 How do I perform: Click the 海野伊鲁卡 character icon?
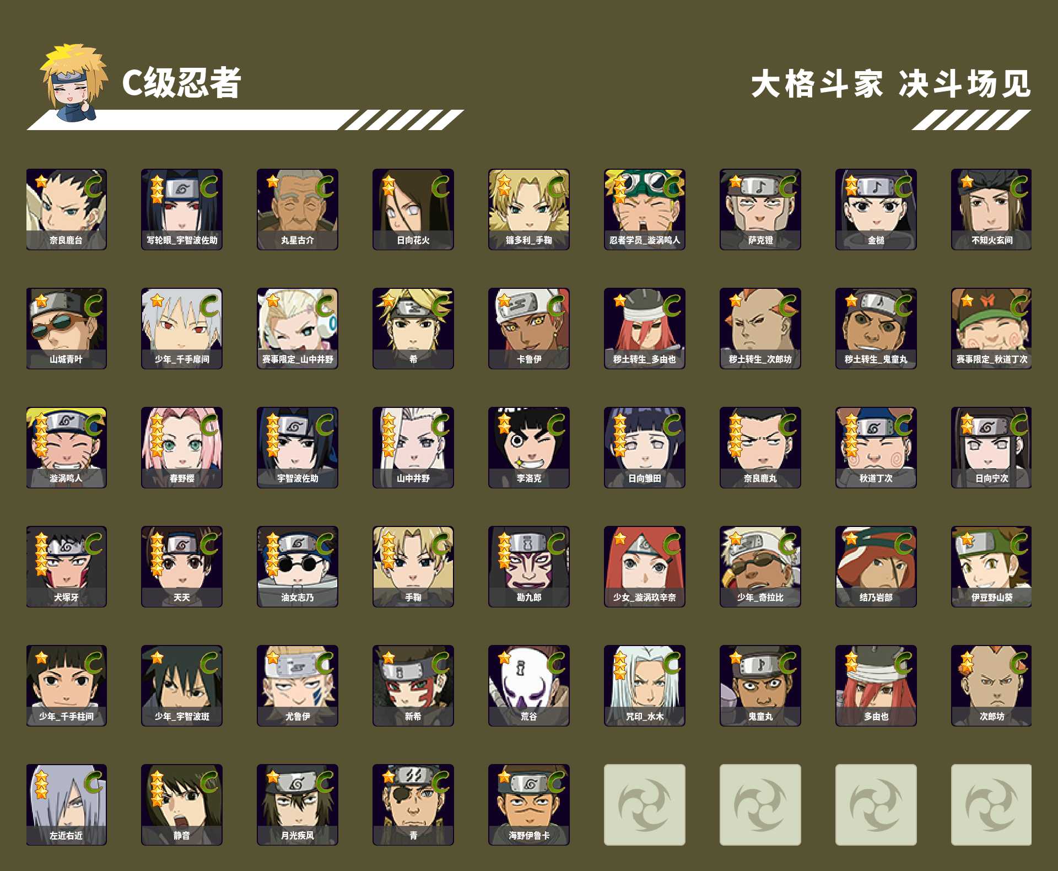coord(529,805)
